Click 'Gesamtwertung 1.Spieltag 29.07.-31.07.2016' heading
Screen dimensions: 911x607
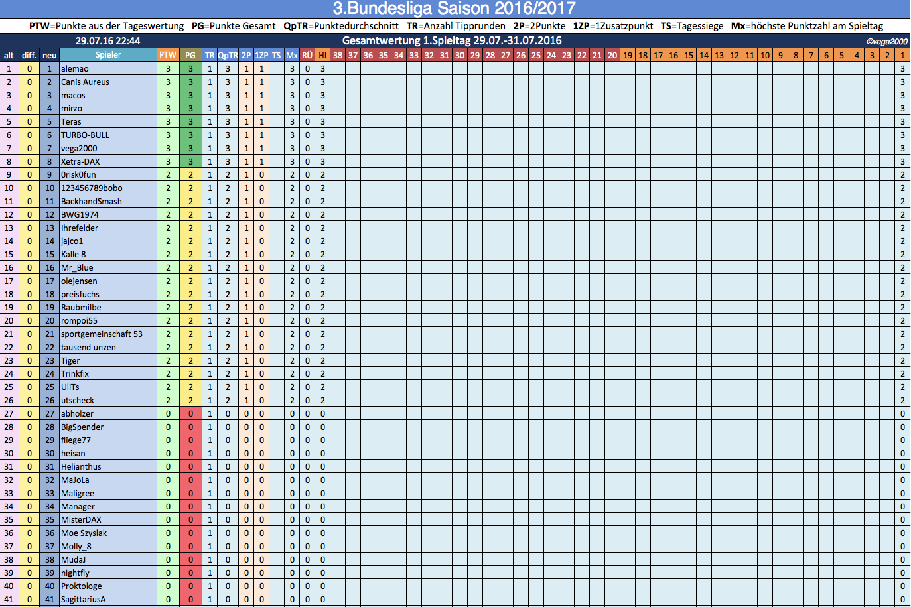(452, 41)
